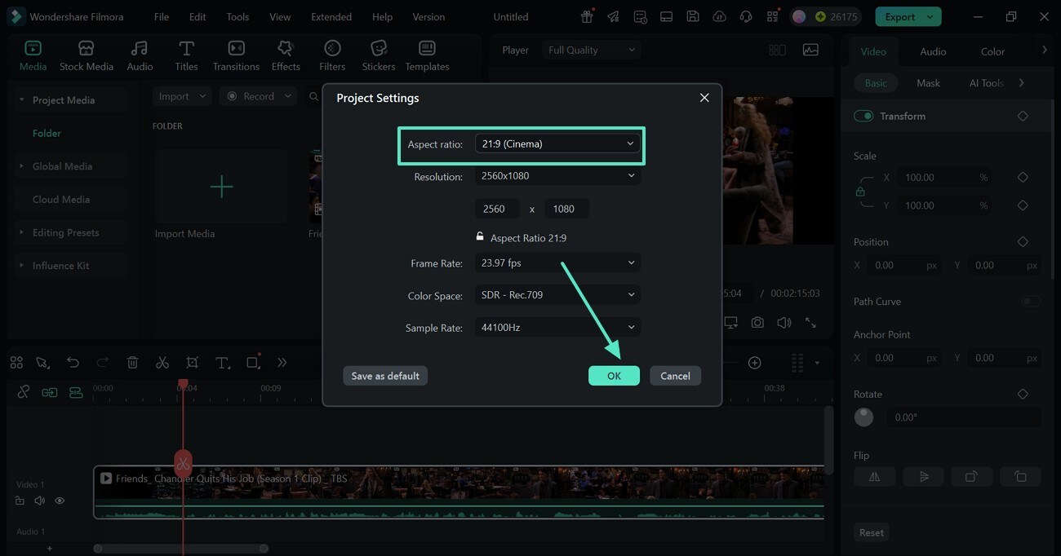The image size is (1061, 556).
Task: Switch to the Audio tab in right panel
Action: 932,51
